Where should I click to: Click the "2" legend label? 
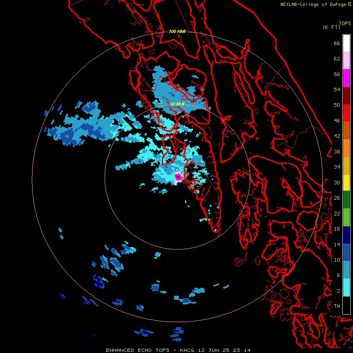(338, 291)
